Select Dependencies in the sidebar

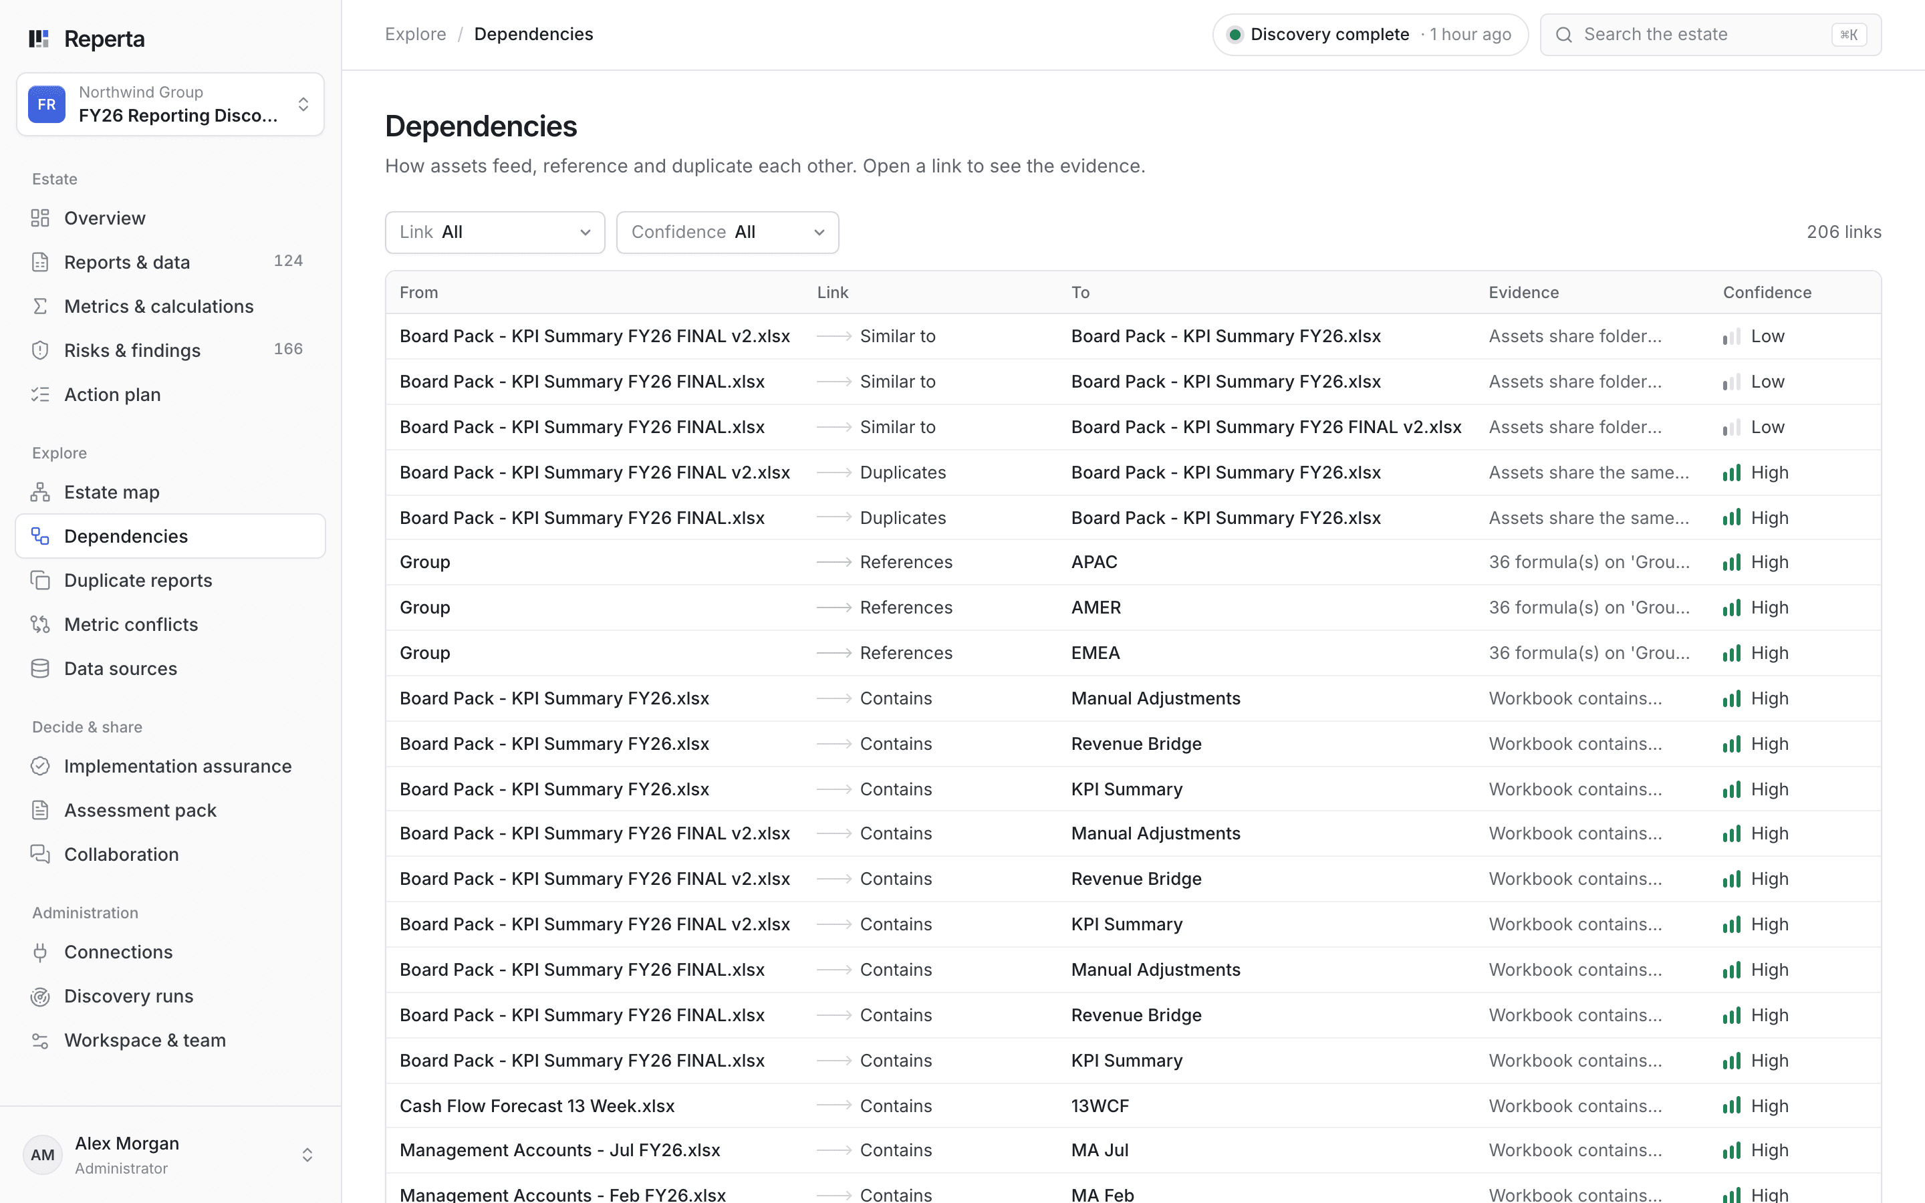[x=170, y=536]
